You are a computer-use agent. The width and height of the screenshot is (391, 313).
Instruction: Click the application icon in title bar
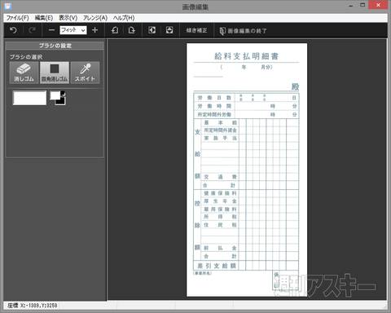8,6
